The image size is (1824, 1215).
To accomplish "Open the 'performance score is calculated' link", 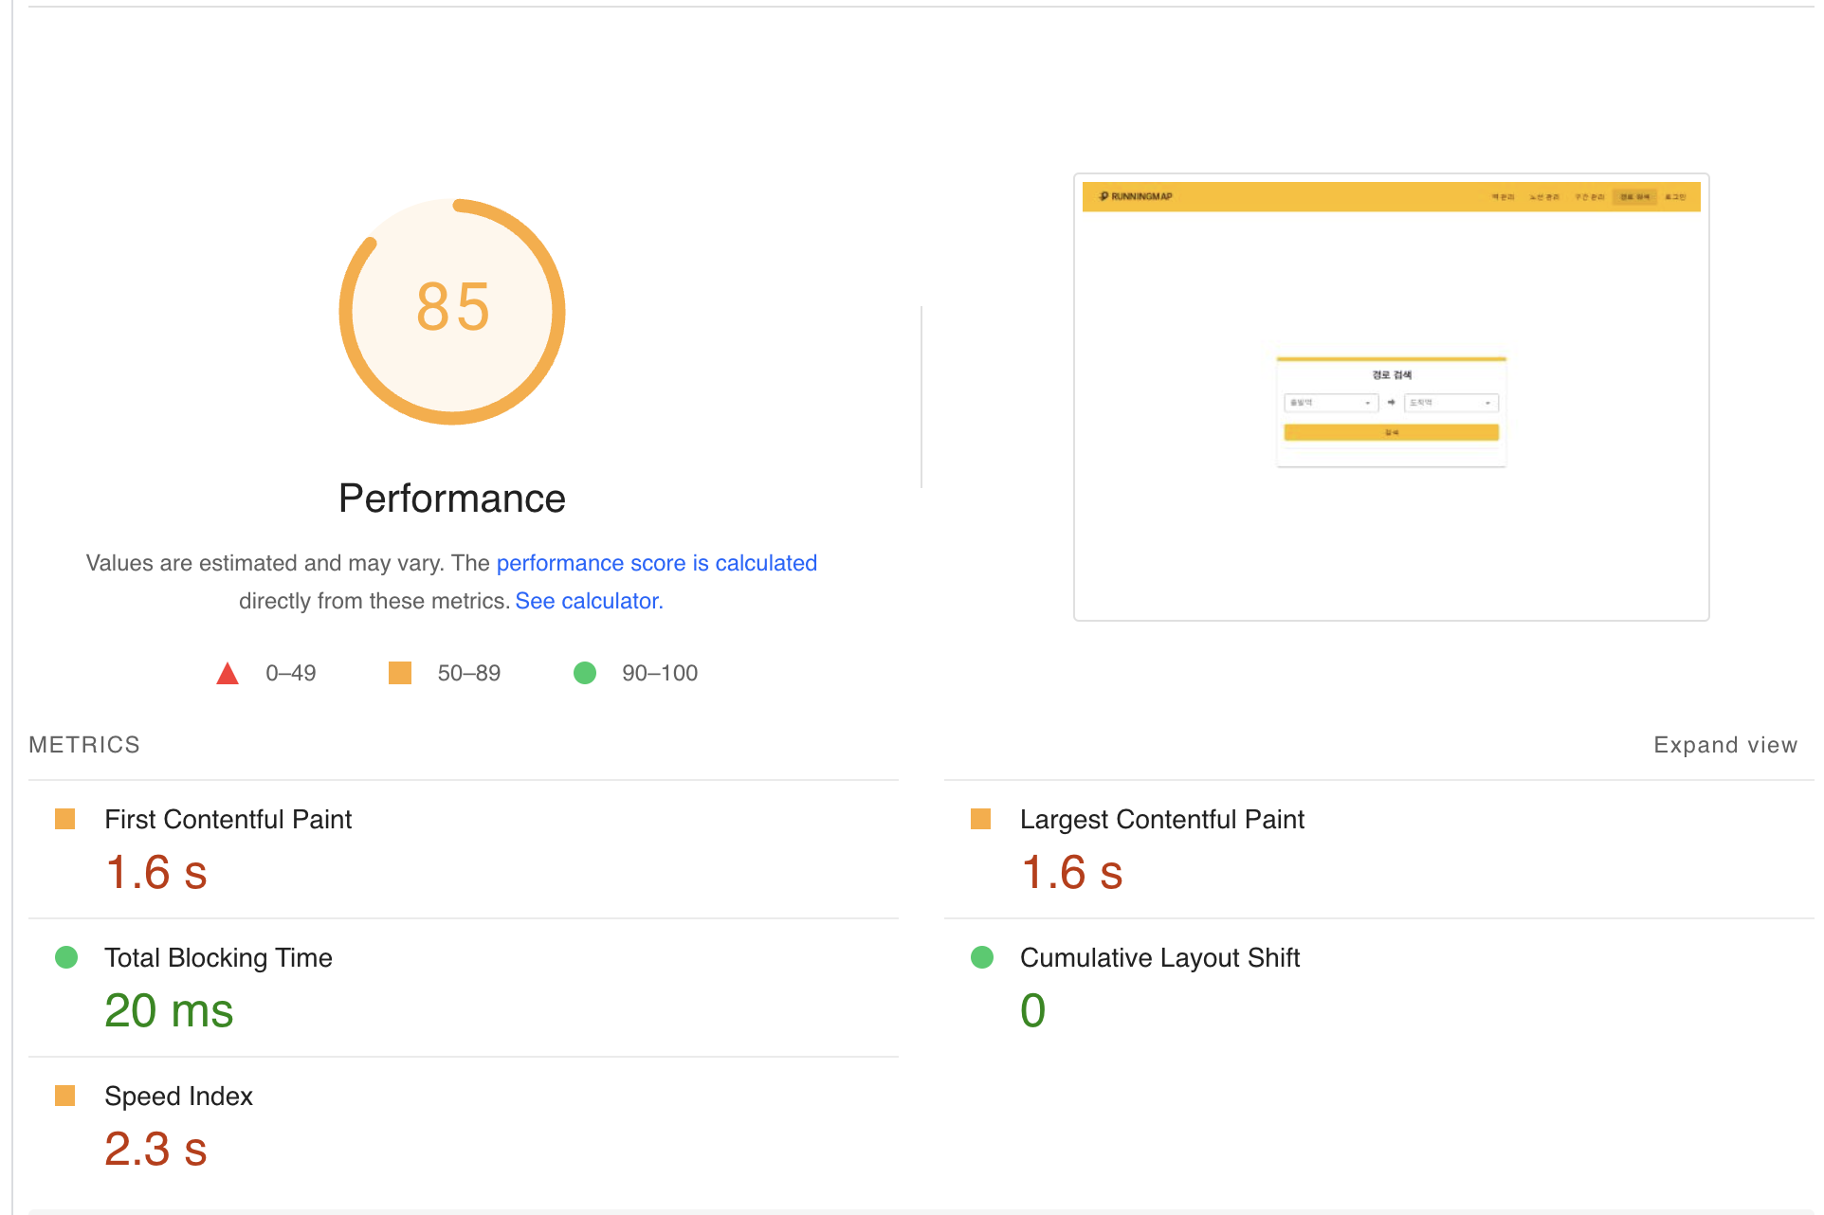I will click(656, 563).
